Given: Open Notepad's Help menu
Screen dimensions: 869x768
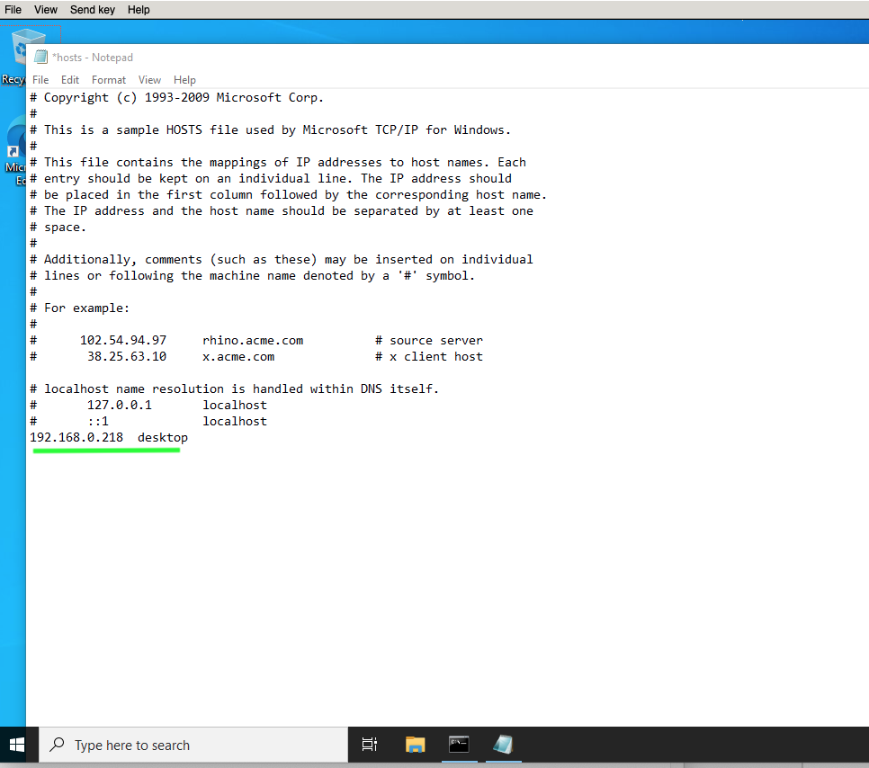Looking at the screenshot, I should (x=184, y=80).
